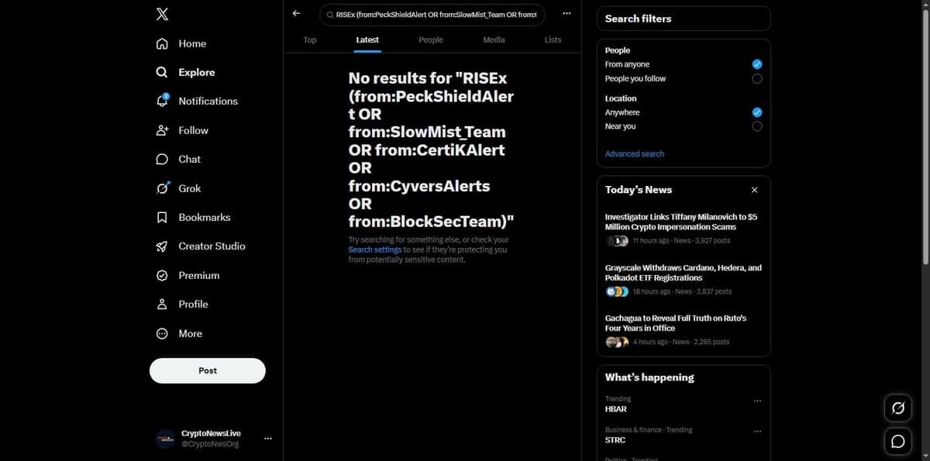This screenshot has height=461, width=930.
Task: Open Explore magnifier icon in sidebar
Action: [x=162, y=72]
